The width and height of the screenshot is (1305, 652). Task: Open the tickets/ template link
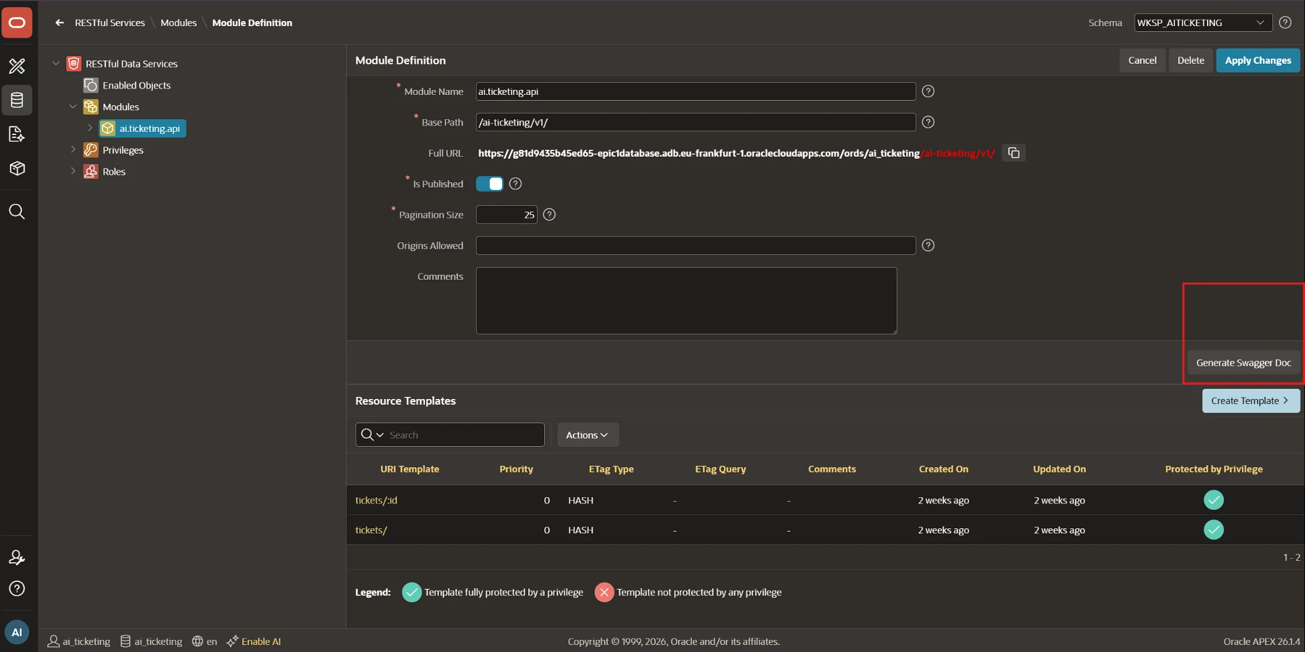(x=371, y=530)
